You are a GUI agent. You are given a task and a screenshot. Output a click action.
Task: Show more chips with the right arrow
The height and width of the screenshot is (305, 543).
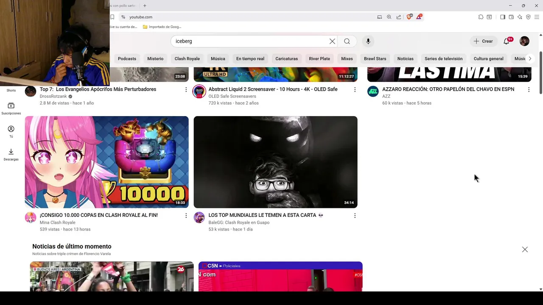click(x=529, y=58)
